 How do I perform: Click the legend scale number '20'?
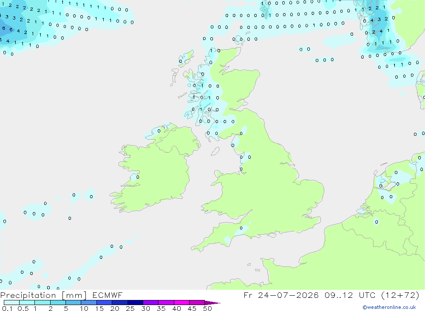click(115, 308)
